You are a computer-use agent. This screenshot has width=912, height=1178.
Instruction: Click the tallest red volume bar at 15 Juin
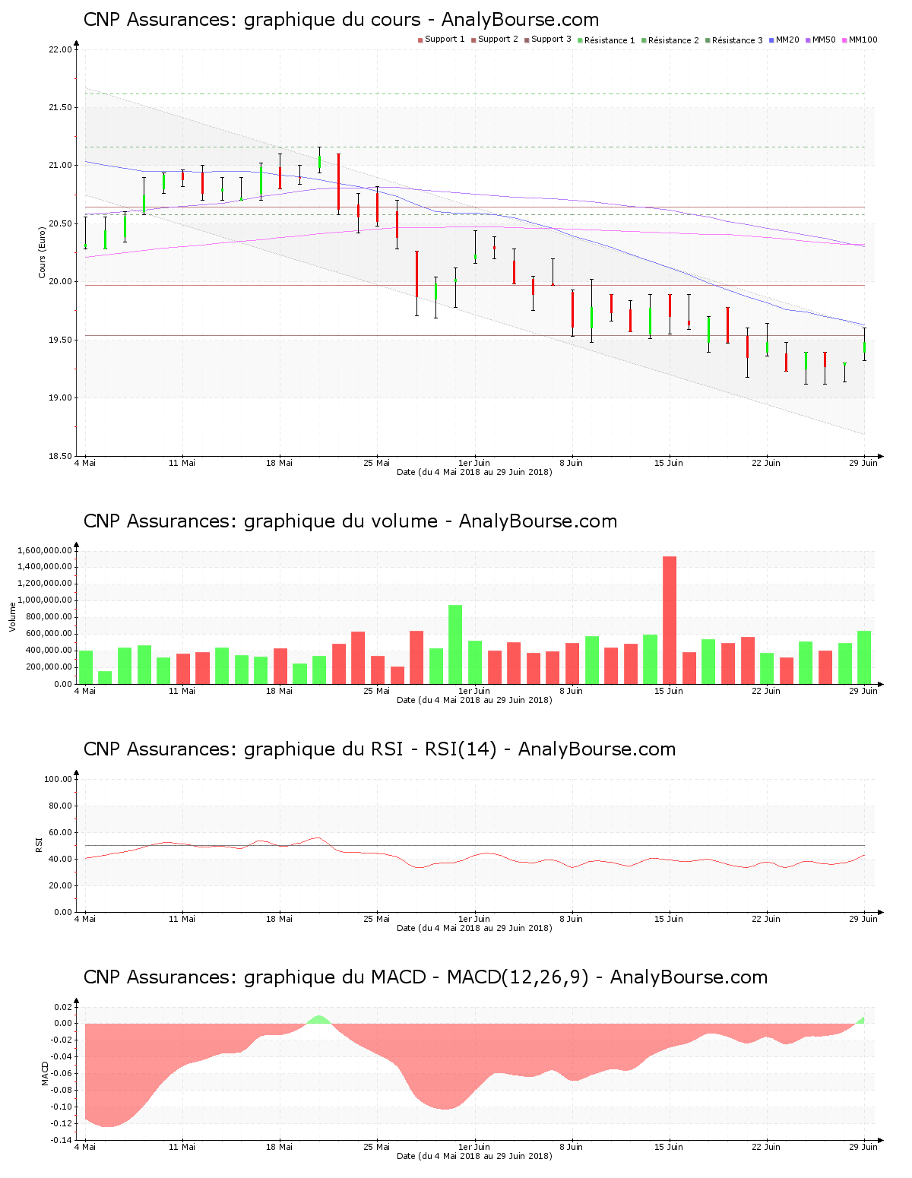670,620
